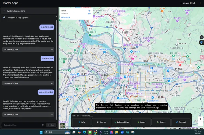Click the 北投區 district label on map
The image size is (204, 135).
click(125, 33)
